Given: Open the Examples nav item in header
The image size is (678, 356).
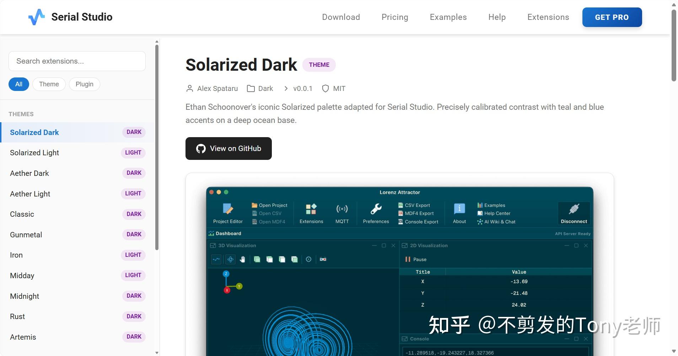Looking at the screenshot, I should 448,17.
